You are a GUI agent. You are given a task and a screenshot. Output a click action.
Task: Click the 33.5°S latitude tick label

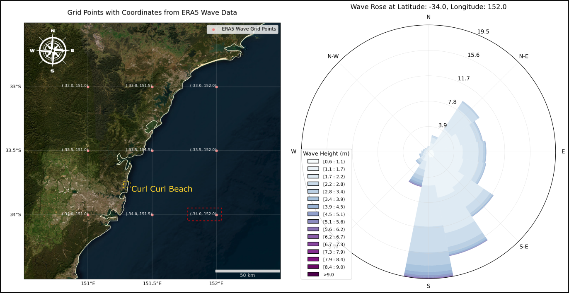(13, 150)
